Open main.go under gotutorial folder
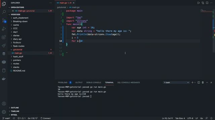 18,53
